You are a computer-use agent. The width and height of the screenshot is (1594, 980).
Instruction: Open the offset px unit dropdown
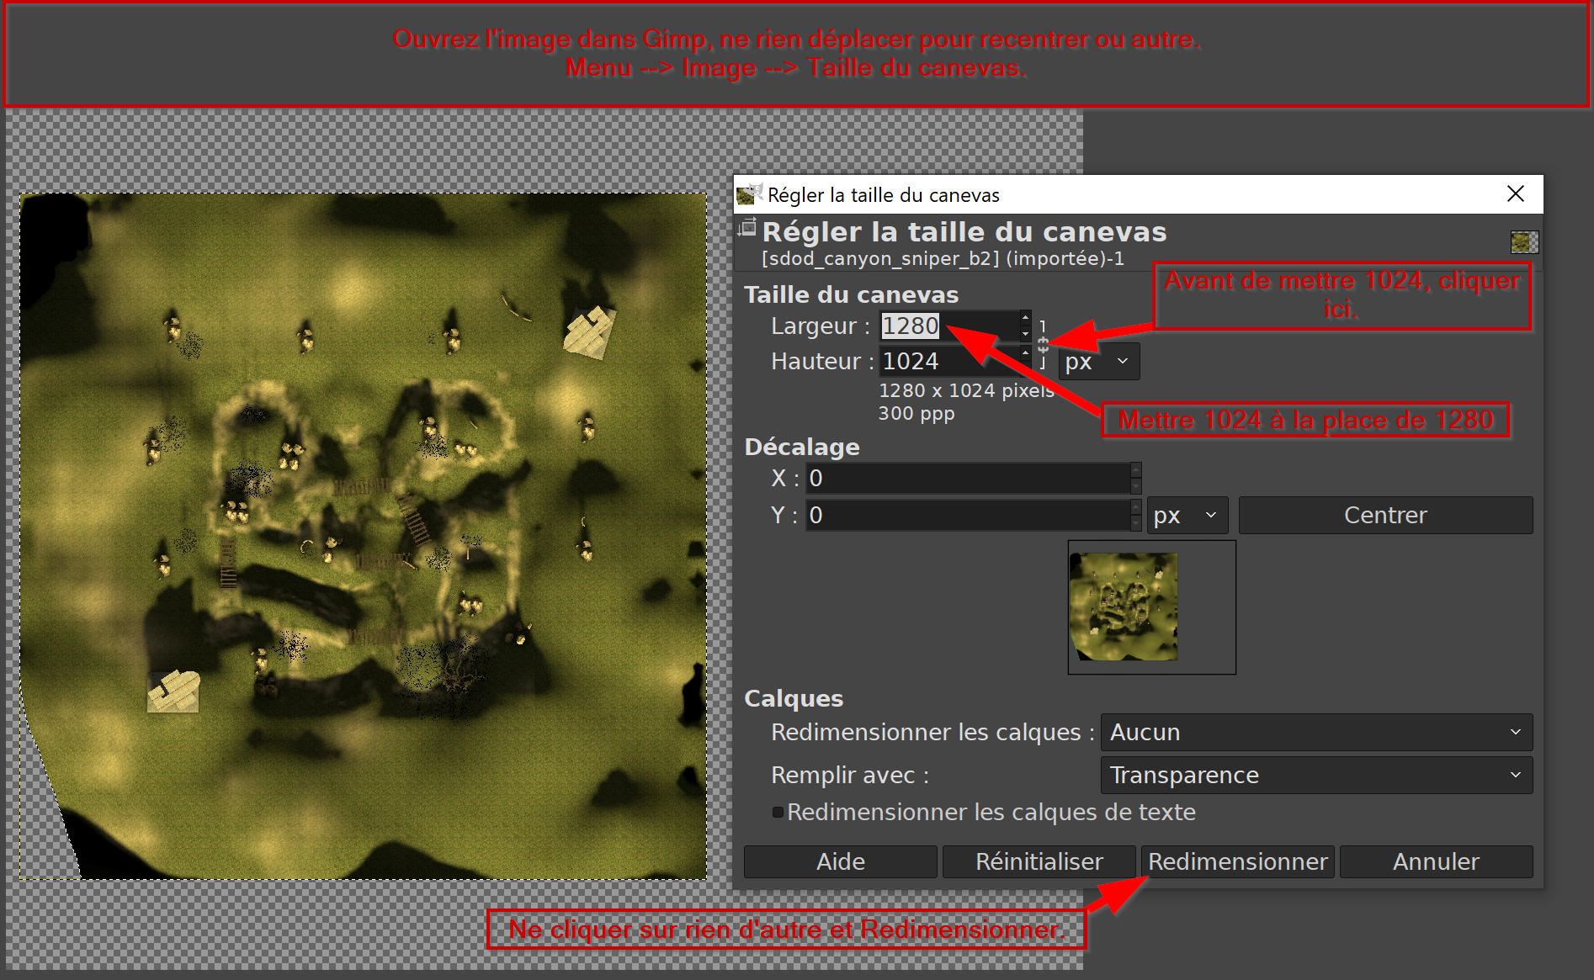pyautogui.click(x=1187, y=516)
